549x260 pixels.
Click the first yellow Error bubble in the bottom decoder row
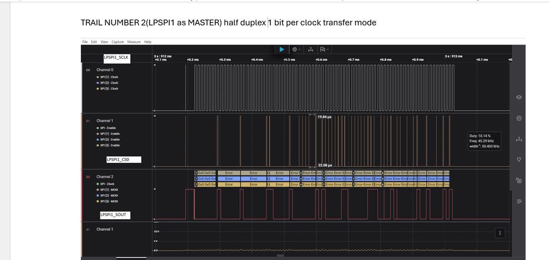pyautogui.click(x=229, y=184)
